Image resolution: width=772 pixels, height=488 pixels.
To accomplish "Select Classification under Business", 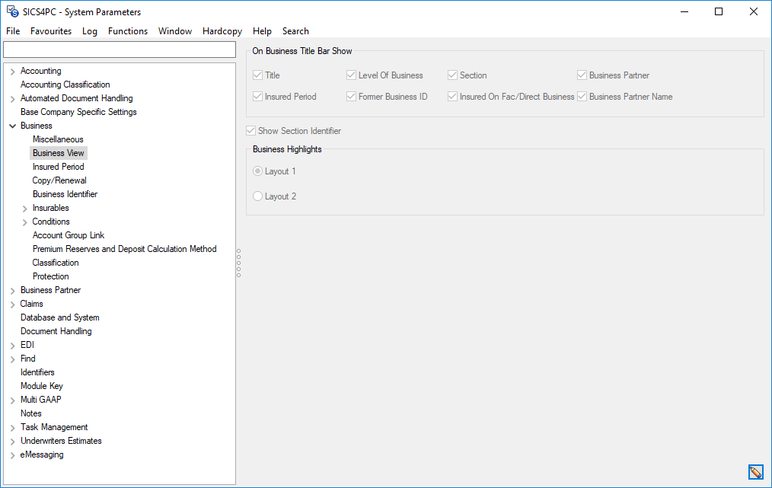I will [55, 262].
